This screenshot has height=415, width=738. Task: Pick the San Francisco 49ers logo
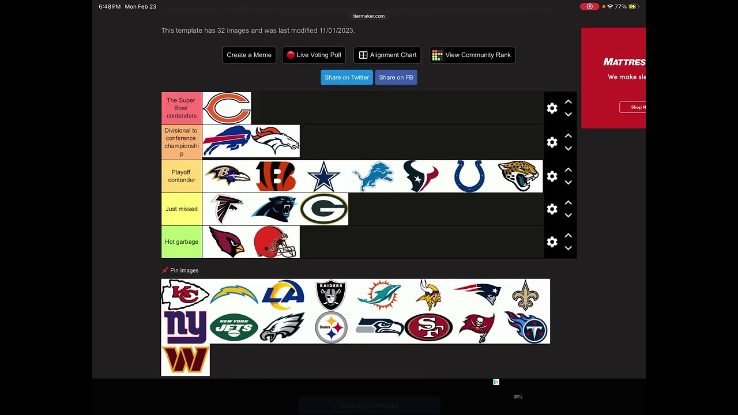428,327
